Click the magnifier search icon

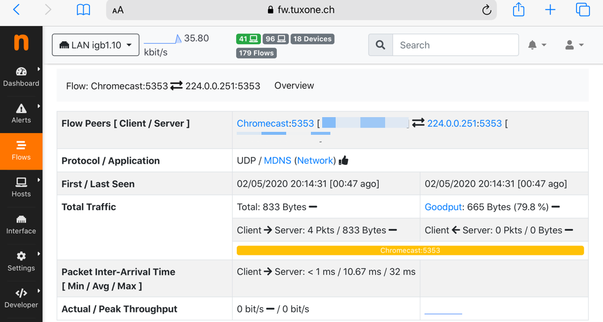[x=380, y=45]
